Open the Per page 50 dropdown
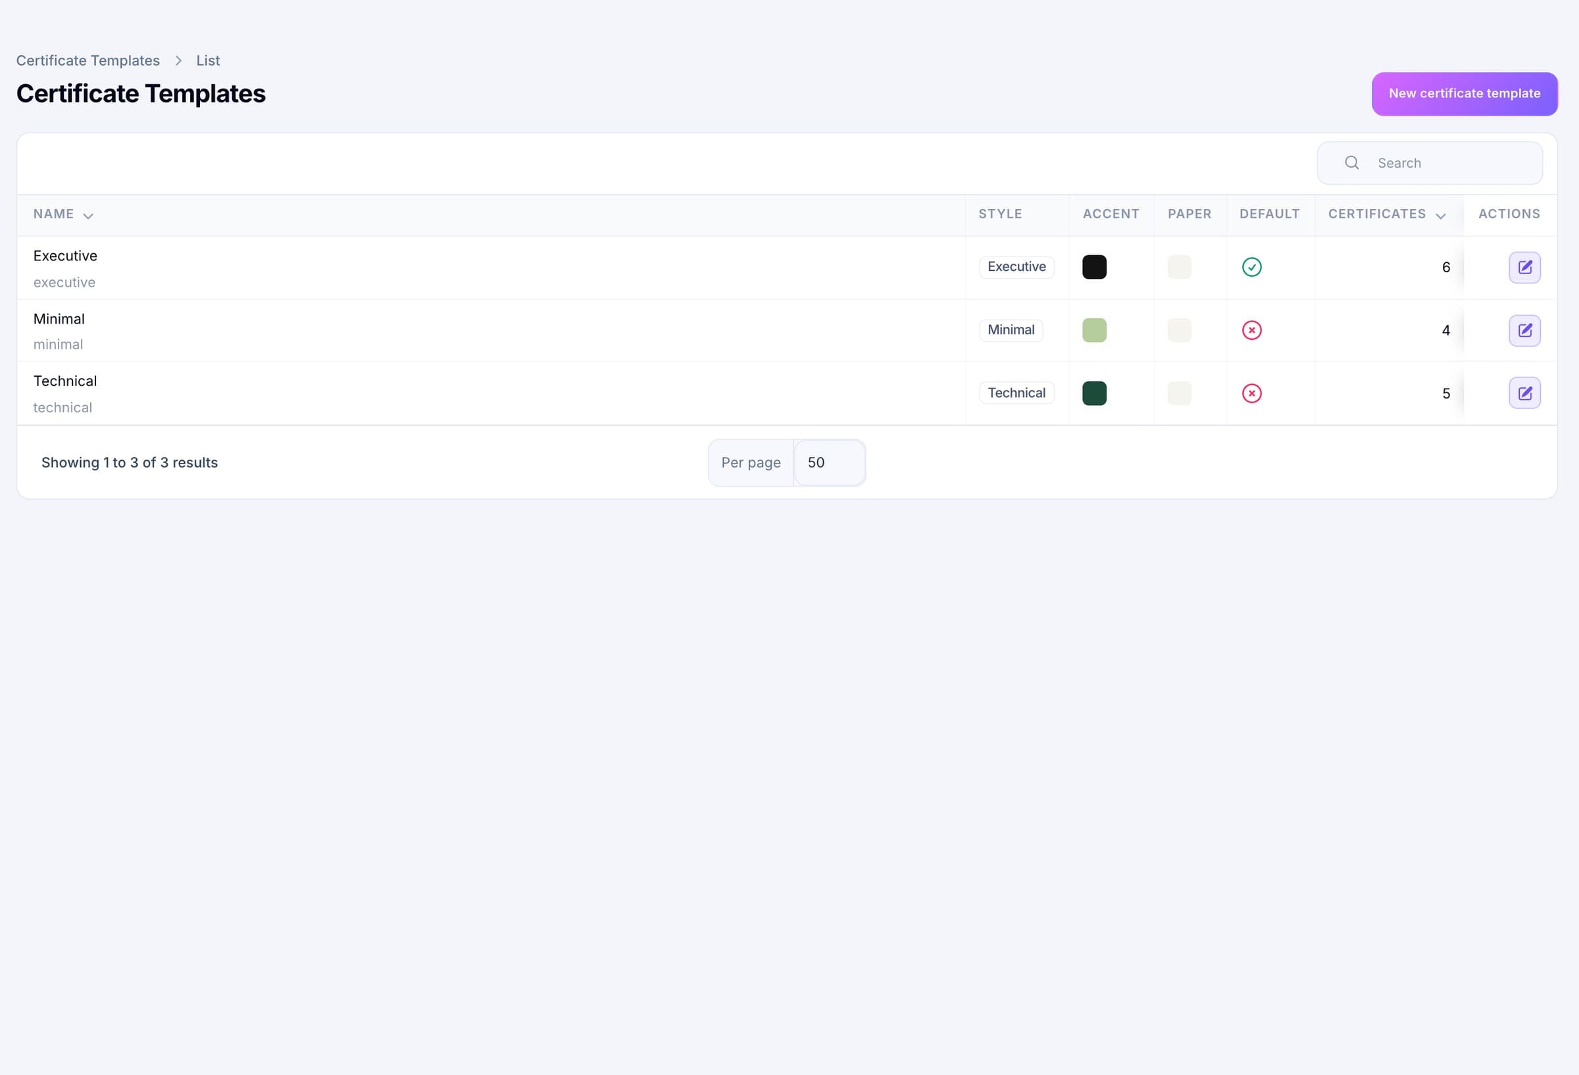Screen dimensions: 1579x1075 coord(829,462)
